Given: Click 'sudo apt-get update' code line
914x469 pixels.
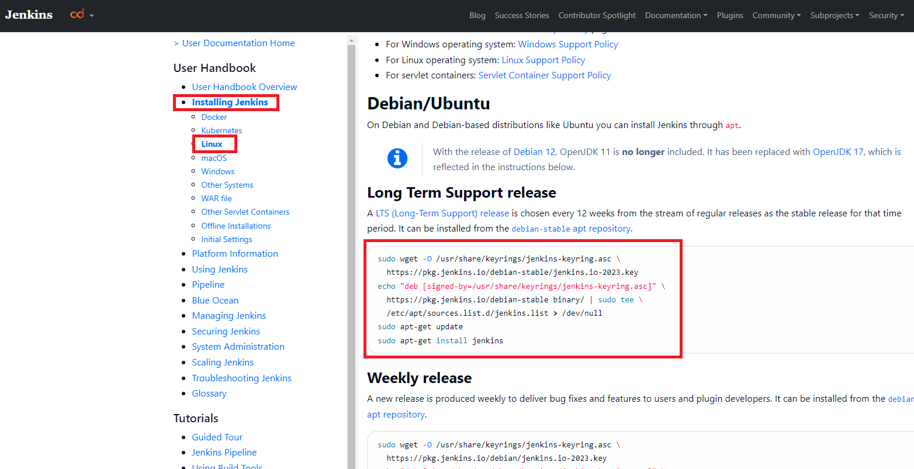Looking at the screenshot, I should pyautogui.click(x=420, y=327).
